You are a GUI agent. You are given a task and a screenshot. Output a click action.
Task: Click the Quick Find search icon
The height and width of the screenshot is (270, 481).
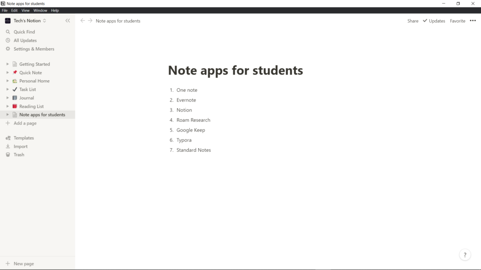coord(8,32)
